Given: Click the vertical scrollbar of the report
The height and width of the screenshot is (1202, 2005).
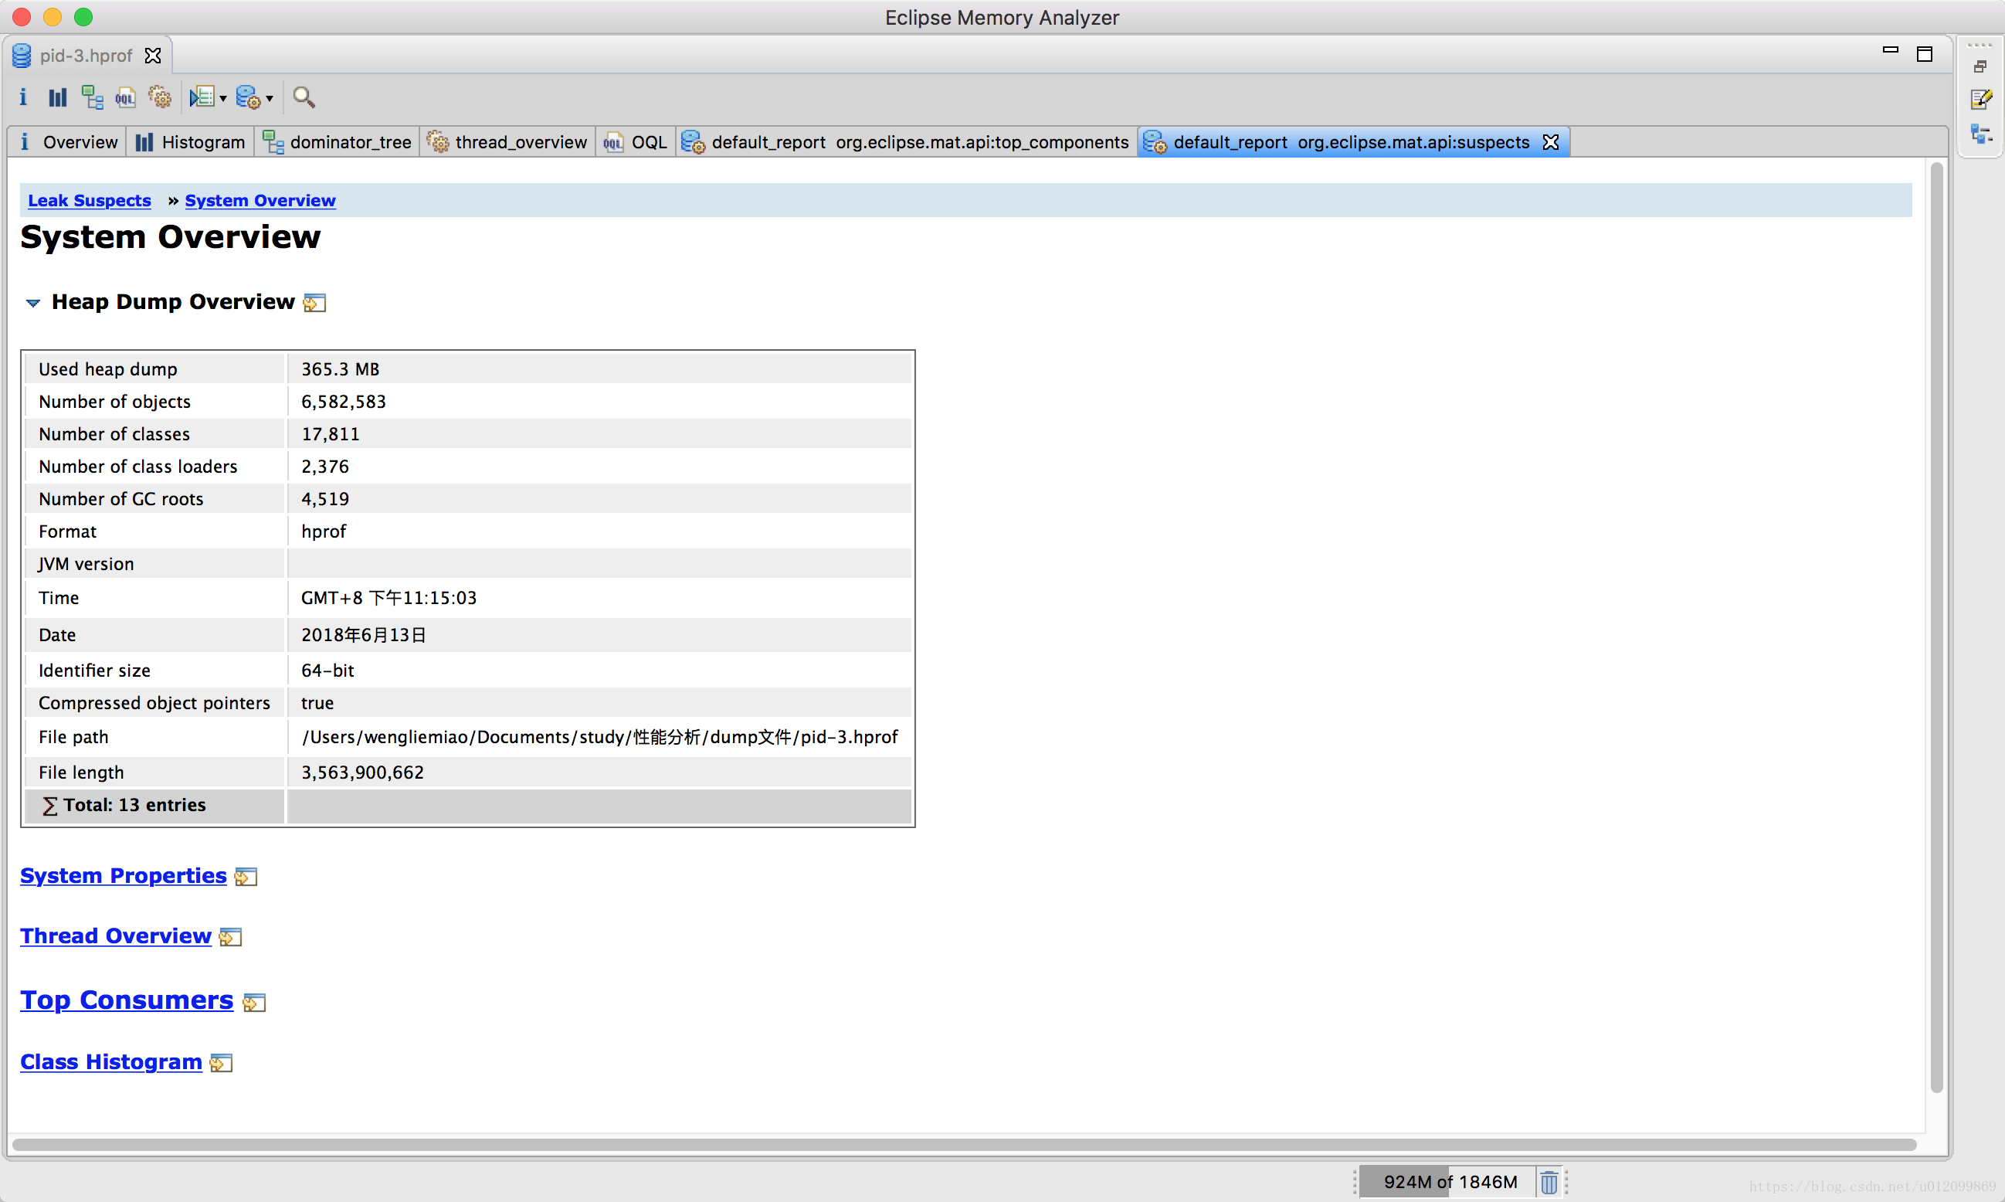Looking at the screenshot, I should [1937, 628].
